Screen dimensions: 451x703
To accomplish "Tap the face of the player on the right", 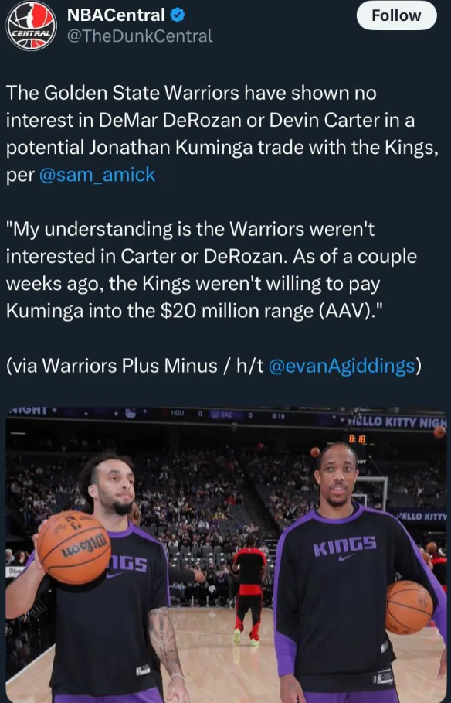I will coord(337,476).
